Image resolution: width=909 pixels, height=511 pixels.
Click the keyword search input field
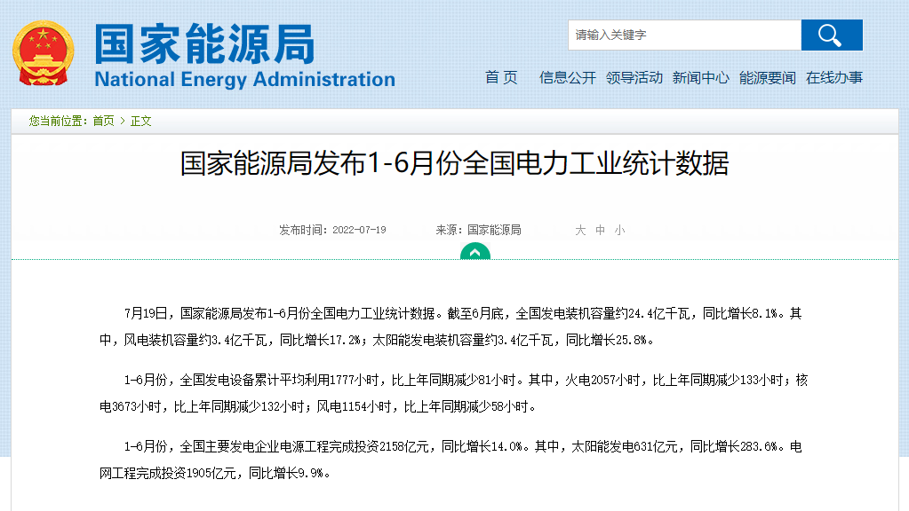tap(684, 35)
